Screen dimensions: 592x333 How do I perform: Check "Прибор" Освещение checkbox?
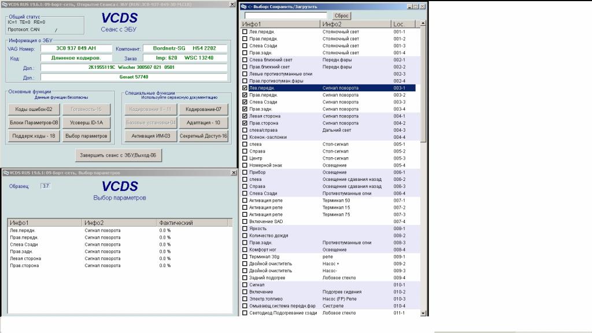tap(245, 172)
